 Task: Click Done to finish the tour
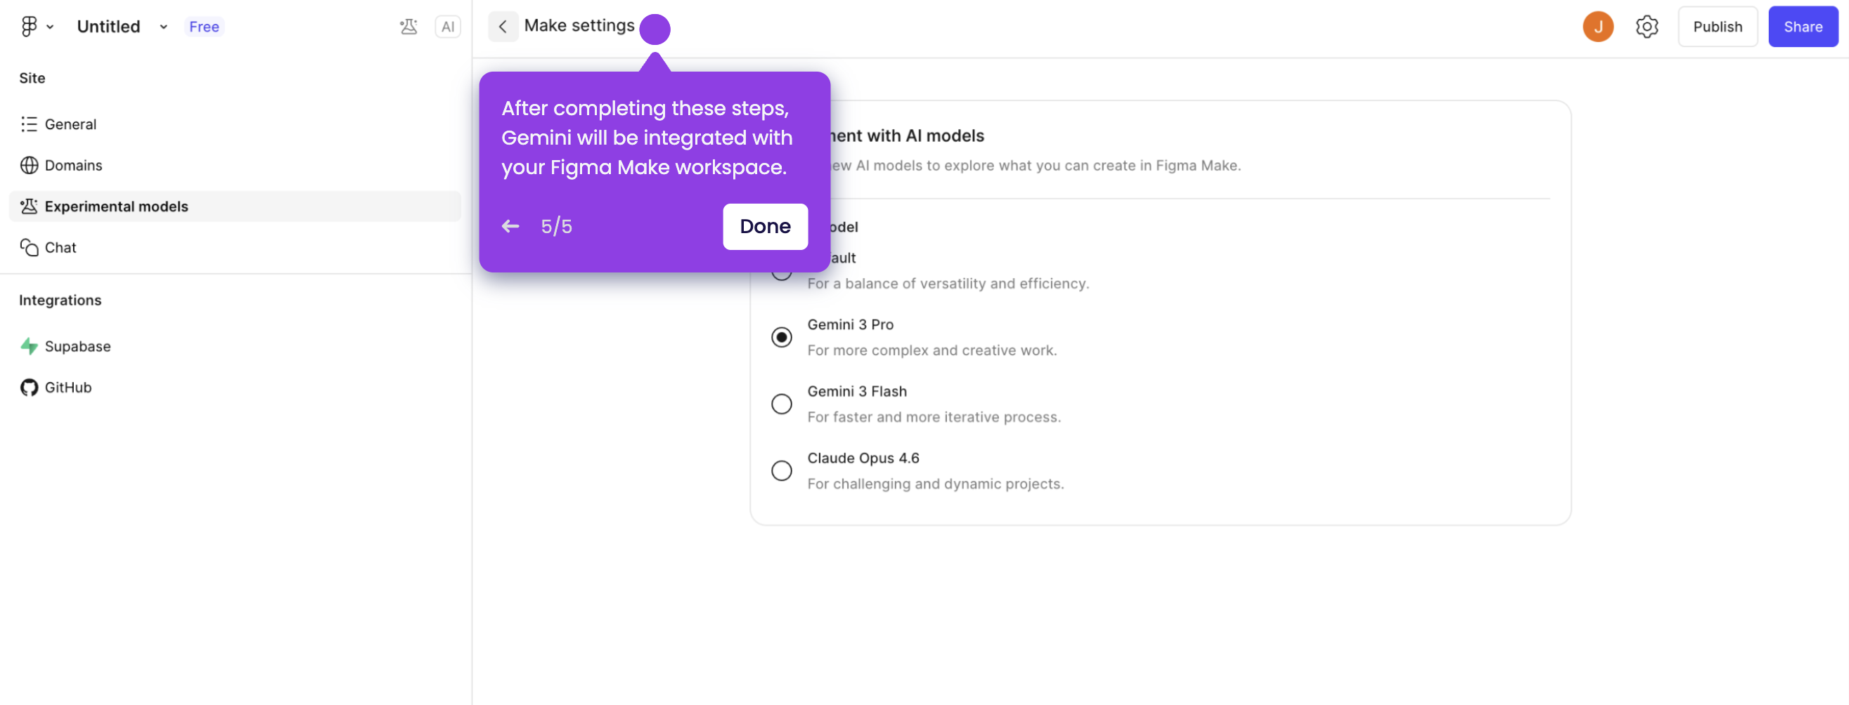(x=765, y=227)
